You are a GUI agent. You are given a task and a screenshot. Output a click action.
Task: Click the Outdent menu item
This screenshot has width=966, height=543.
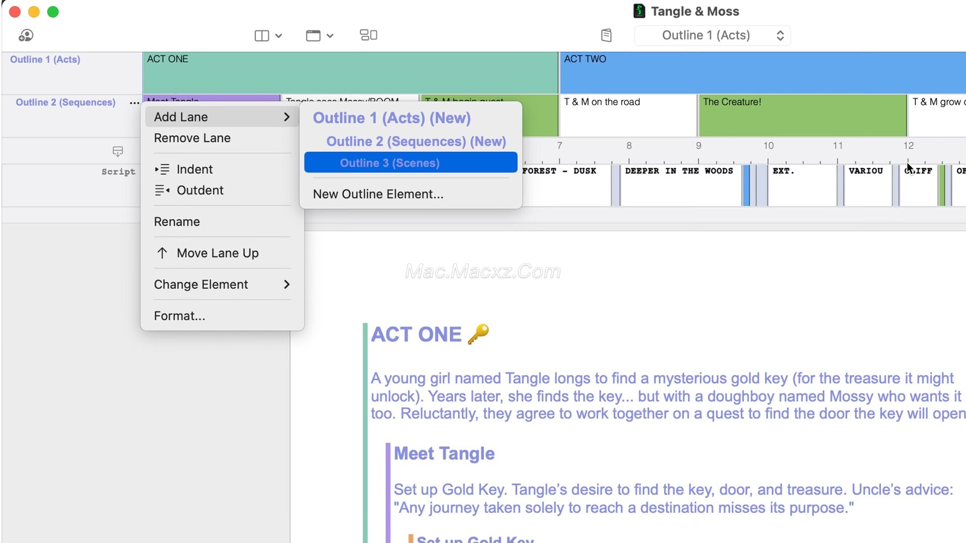tap(200, 191)
